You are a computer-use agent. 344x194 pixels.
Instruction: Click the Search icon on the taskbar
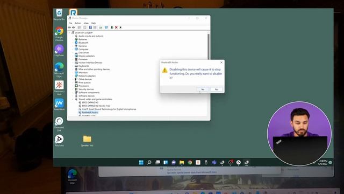tap(149, 163)
